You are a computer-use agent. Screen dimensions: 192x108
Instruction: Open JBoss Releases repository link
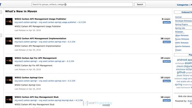tap(182, 35)
